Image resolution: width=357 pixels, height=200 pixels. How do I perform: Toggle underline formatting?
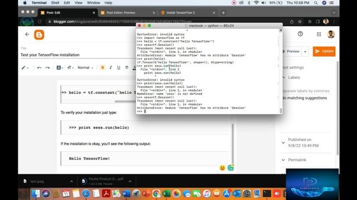point(119,68)
